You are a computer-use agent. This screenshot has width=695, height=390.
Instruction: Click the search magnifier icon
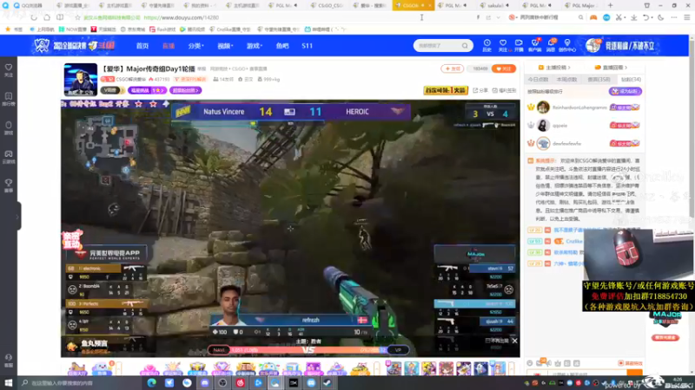coord(465,46)
